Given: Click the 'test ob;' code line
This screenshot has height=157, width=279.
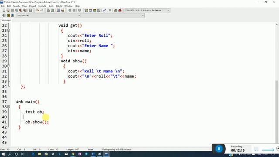Looking at the screenshot, I should pyautogui.click(x=34, y=112).
